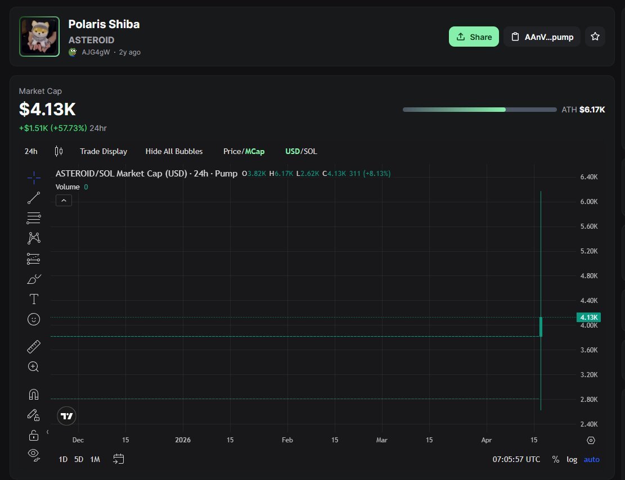Switch chart to MCap mode
This screenshot has width=625, height=480.
point(255,151)
